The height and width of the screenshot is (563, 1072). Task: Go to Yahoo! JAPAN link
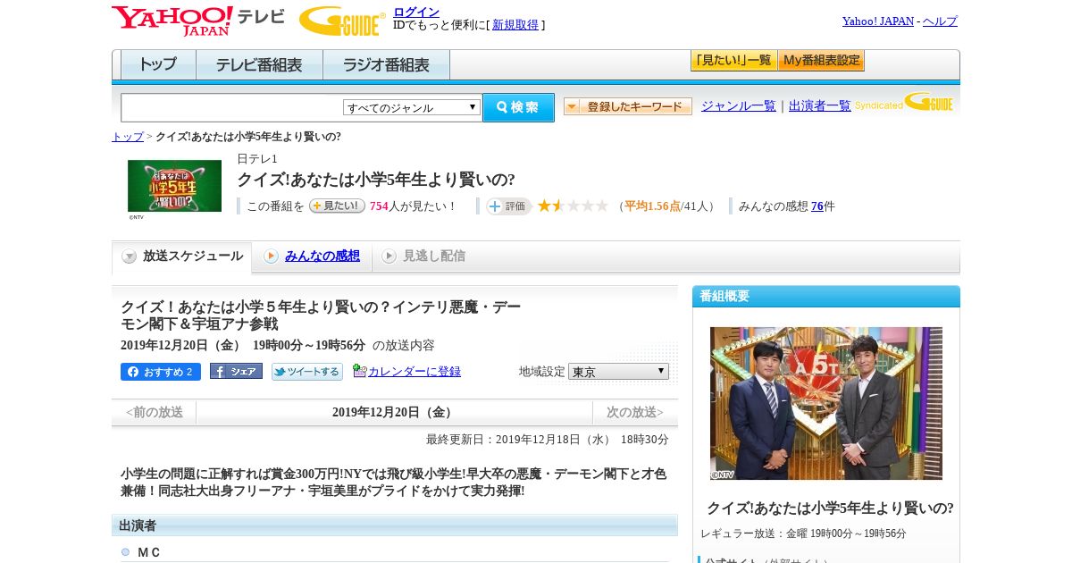point(877,21)
